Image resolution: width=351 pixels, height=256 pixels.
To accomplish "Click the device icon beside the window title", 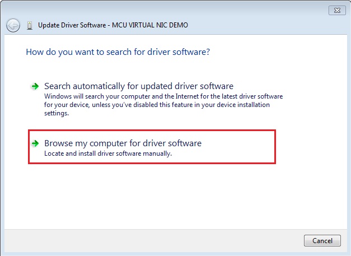I will [x=29, y=26].
